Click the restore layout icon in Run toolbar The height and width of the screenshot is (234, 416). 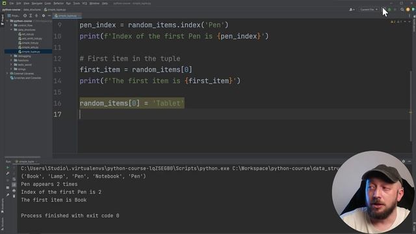(8, 188)
